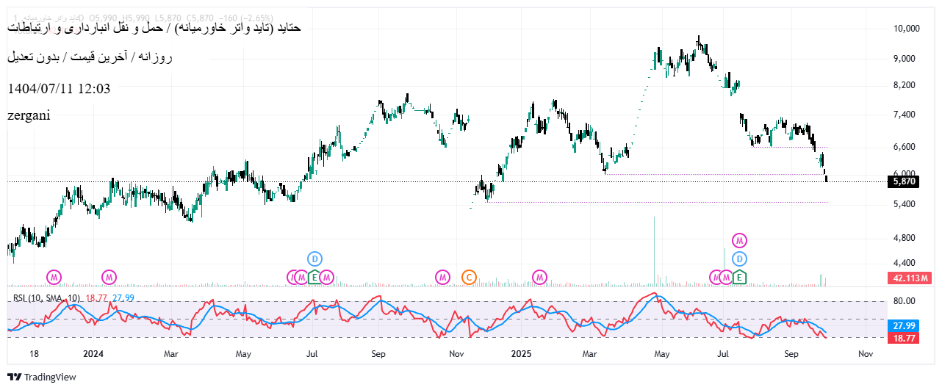Click the blue D marker near July 2025

pos(739,259)
